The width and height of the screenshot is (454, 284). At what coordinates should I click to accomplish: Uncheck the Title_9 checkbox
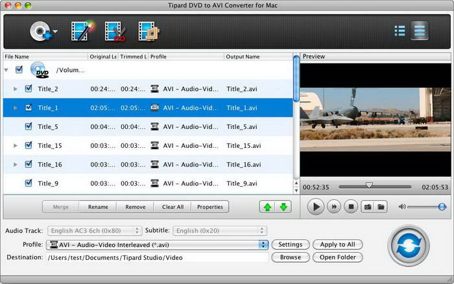pos(29,183)
